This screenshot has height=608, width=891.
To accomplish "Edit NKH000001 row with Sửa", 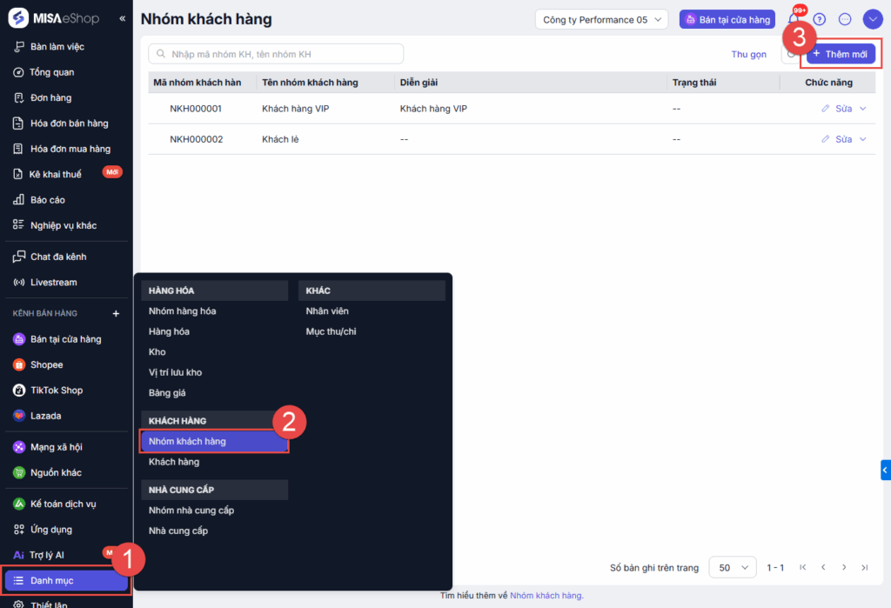I will click(x=837, y=109).
